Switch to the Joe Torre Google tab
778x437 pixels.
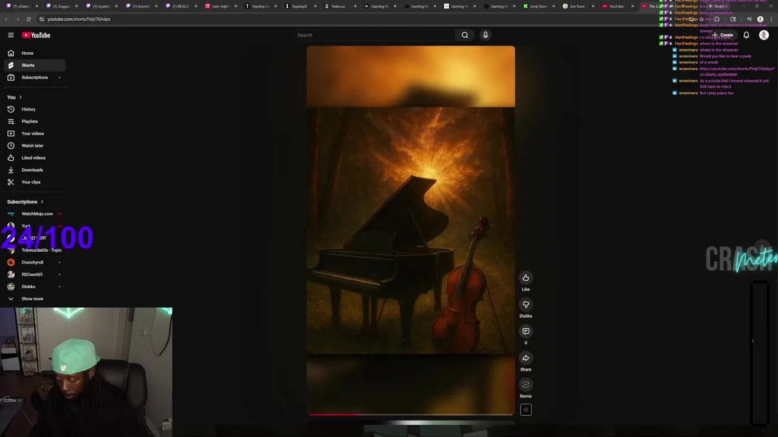[578, 6]
